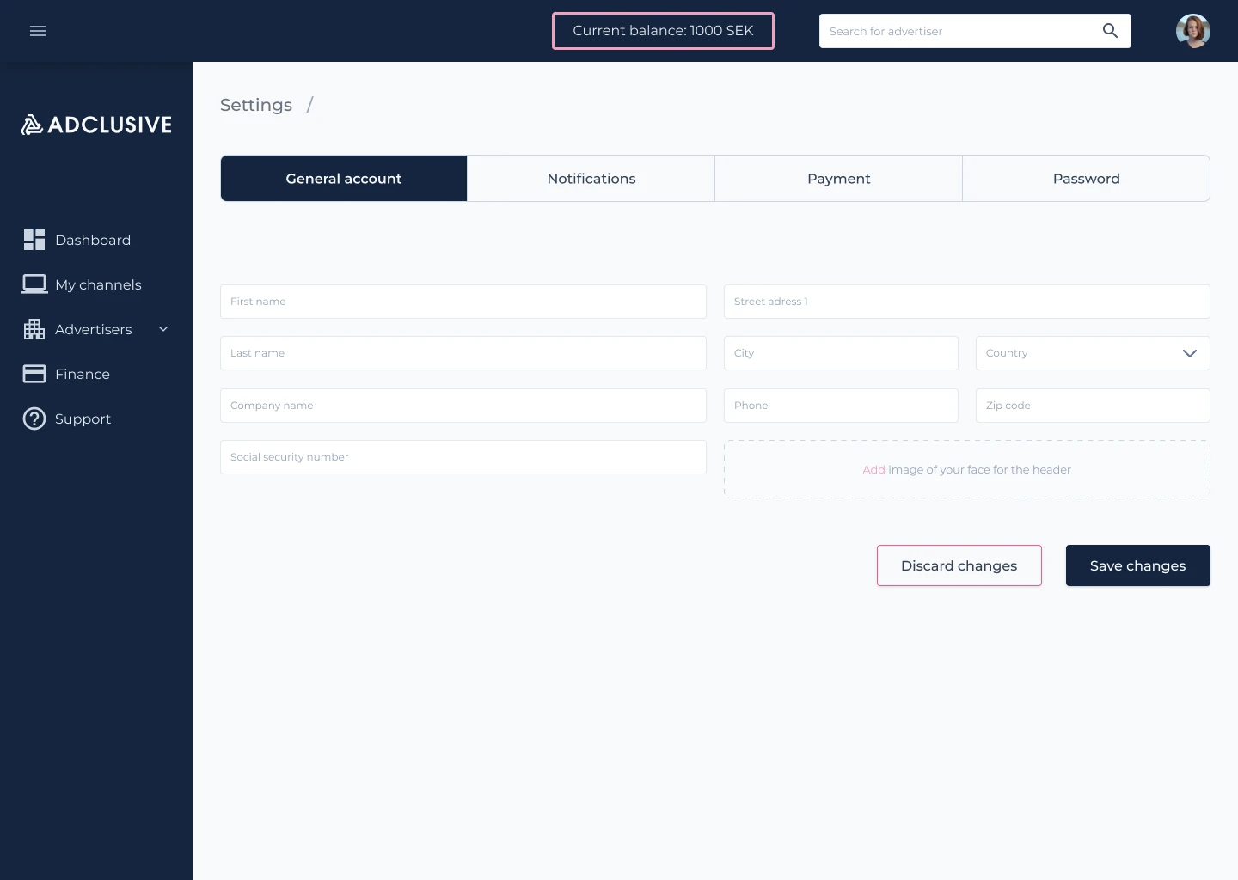Open Support label in the sidebar
The image size is (1238, 880).
[83, 419]
